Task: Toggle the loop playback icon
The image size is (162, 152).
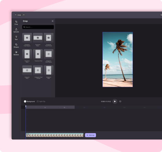Action: click(x=120, y=101)
